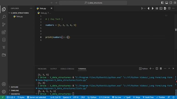Toggle bottom panel layout icon
This screenshot has height=99, width=177.
(166, 3)
